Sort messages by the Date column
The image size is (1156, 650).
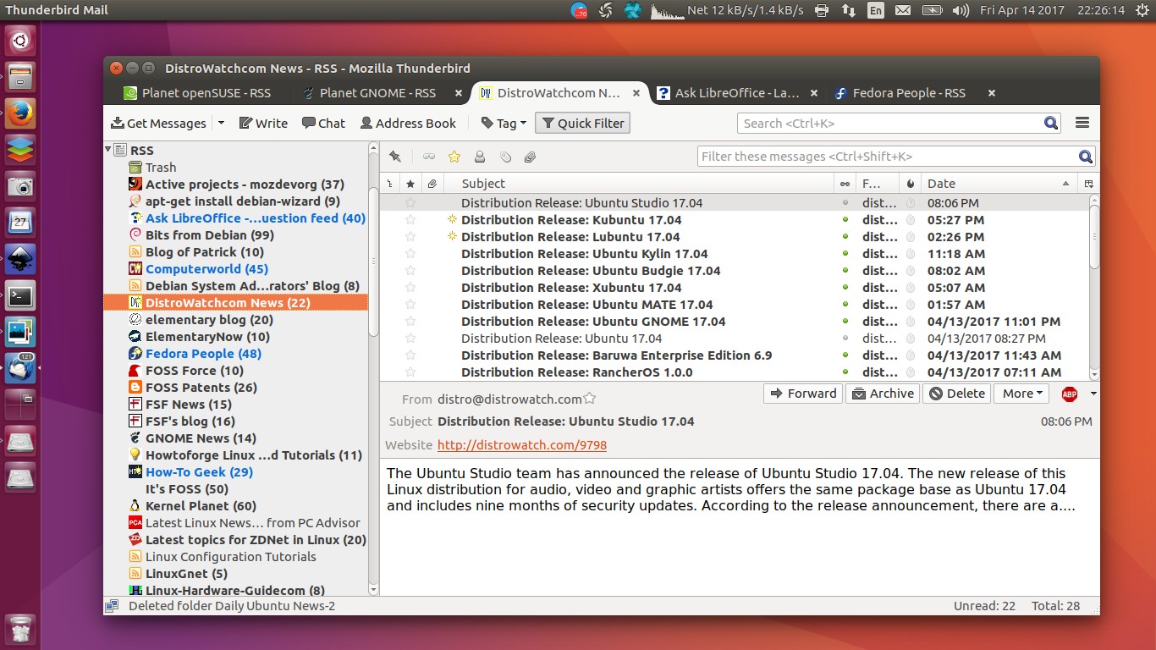point(999,184)
